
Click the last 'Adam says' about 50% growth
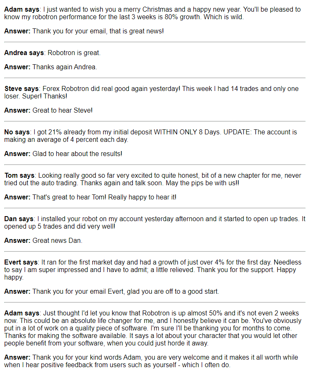[x=22, y=313]
